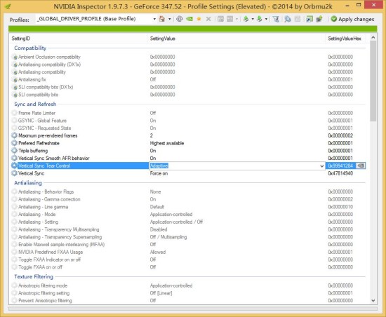The image size is (386, 317).
Task: Open dropdown arrow beside export profiles icon
Action: [x=253, y=19]
